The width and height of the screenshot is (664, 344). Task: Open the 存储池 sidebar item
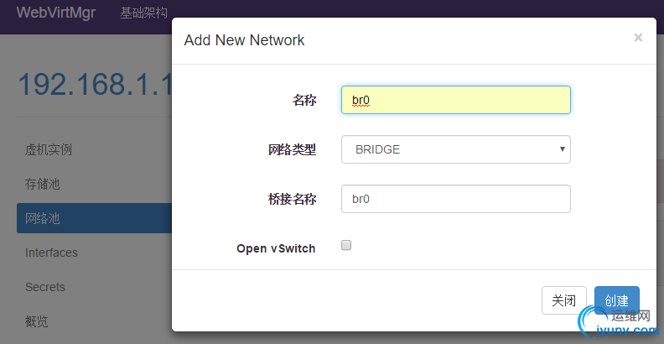pos(43,184)
